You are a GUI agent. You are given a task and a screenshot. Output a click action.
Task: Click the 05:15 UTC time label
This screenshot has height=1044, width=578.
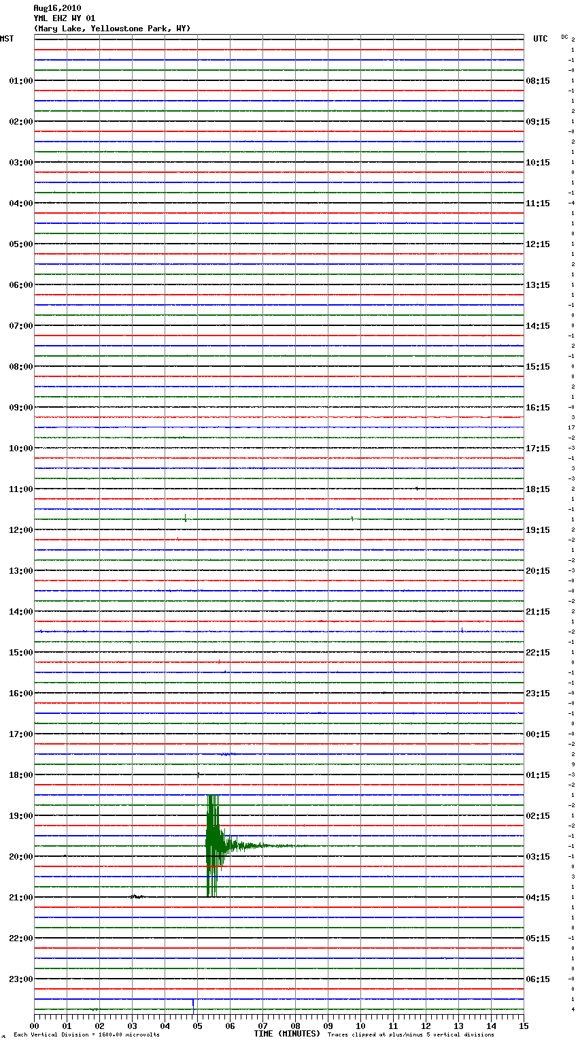(538, 939)
